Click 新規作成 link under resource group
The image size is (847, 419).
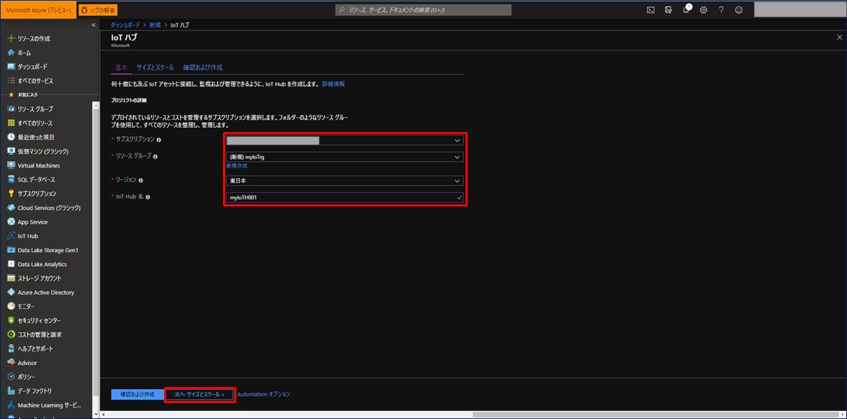click(x=237, y=166)
